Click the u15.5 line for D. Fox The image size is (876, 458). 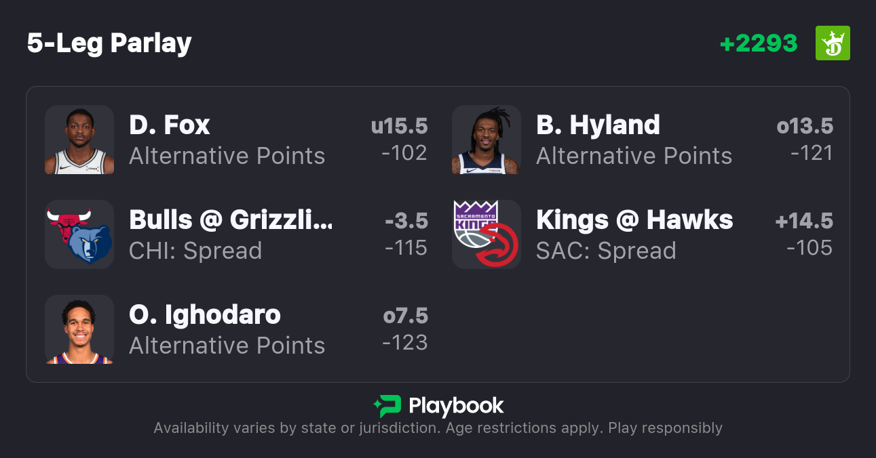click(x=399, y=126)
